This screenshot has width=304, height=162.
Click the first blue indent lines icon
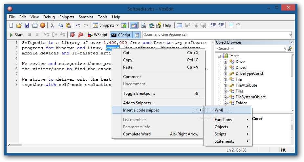point(213,25)
